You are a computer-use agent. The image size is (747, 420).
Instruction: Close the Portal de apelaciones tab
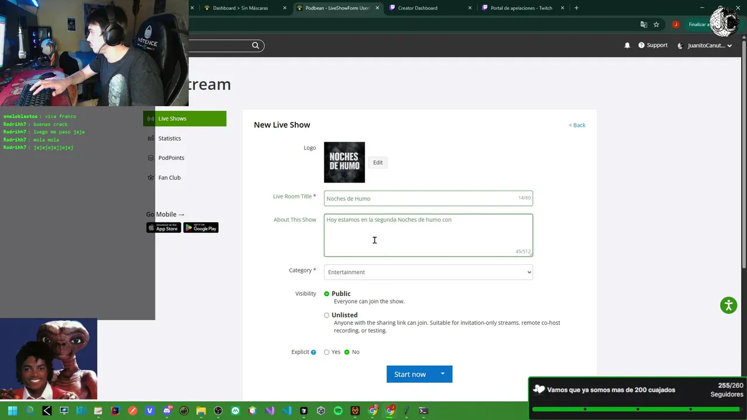pyautogui.click(x=563, y=8)
